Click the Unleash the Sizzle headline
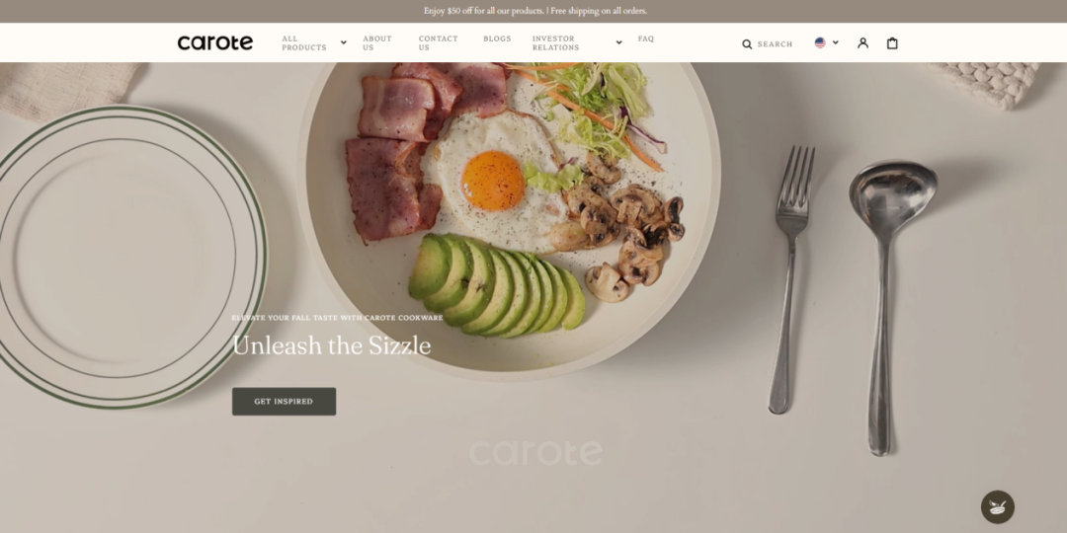The image size is (1067, 533). tap(331, 345)
